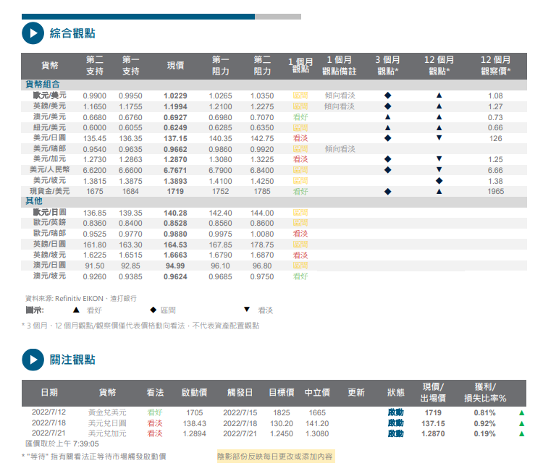Select the 12-month up triangle for 英鎊/美元

tap(439, 106)
